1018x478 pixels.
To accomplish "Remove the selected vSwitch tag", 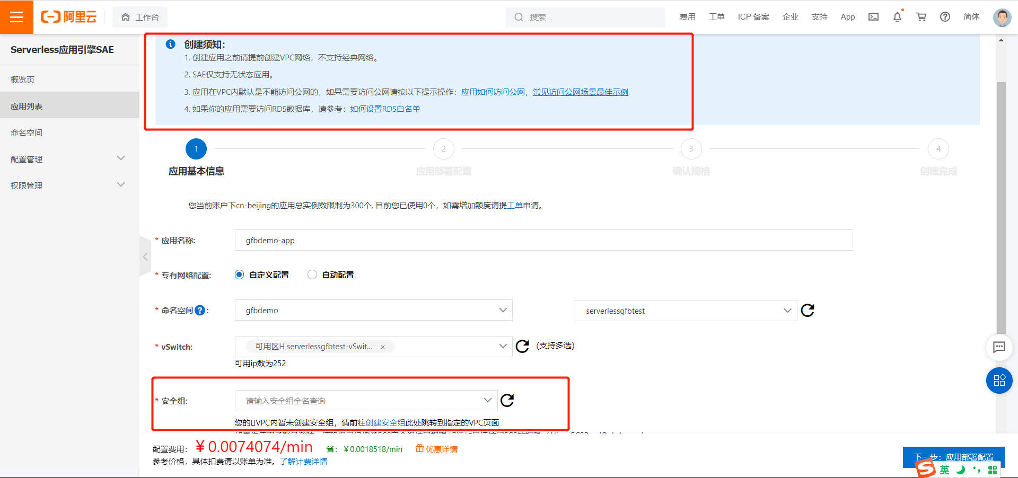I will click(383, 347).
